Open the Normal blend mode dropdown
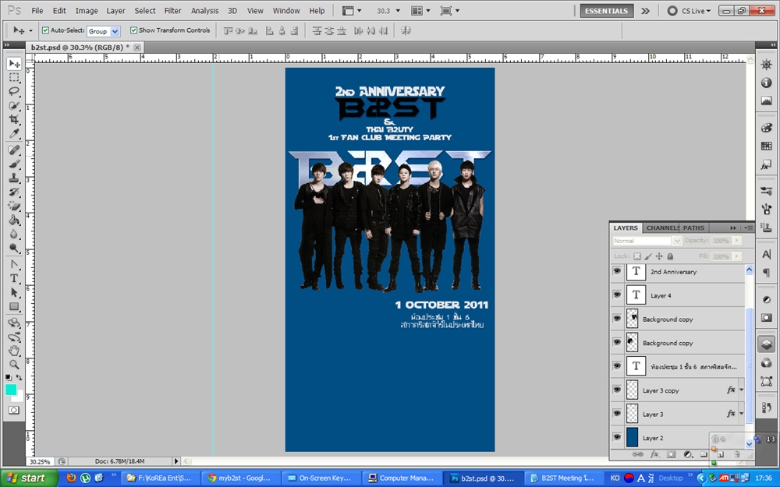780x487 pixels. point(647,241)
